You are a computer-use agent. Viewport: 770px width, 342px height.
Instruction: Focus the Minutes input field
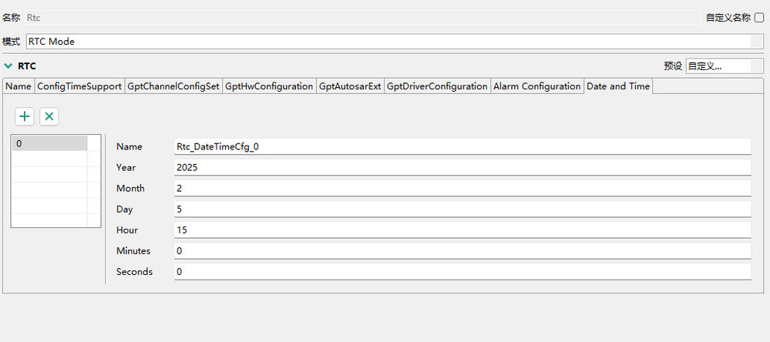pos(462,250)
